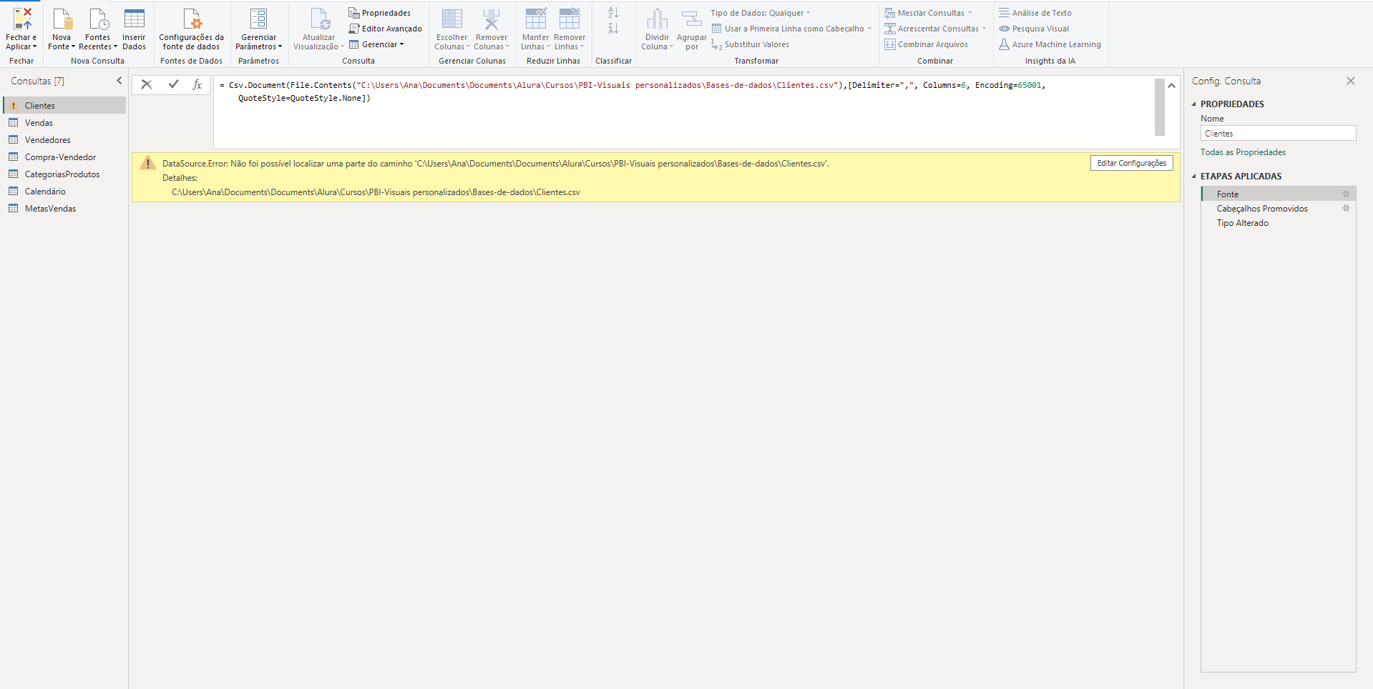
Task: Click the Editar Configurações button
Action: pos(1131,163)
